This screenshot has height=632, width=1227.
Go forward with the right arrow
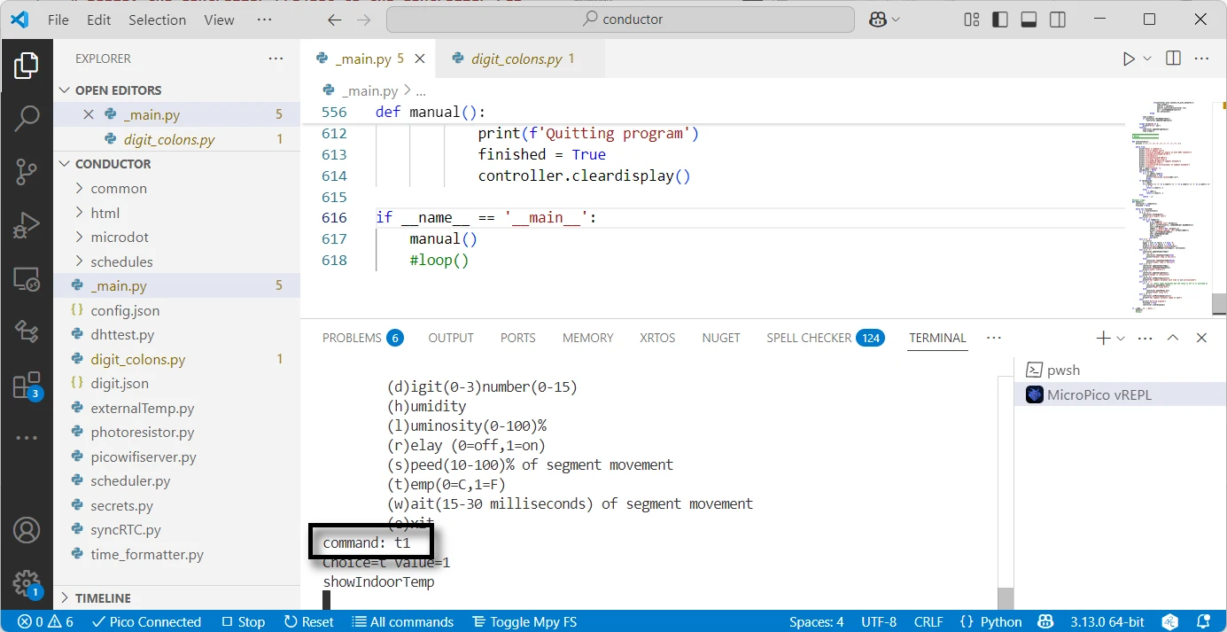[x=365, y=20]
